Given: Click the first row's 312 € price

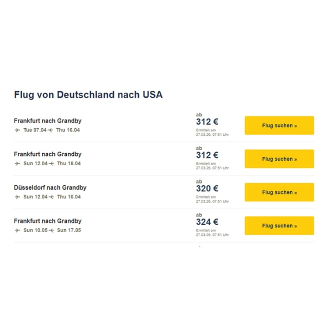Looking at the screenshot, I should pos(207,122).
